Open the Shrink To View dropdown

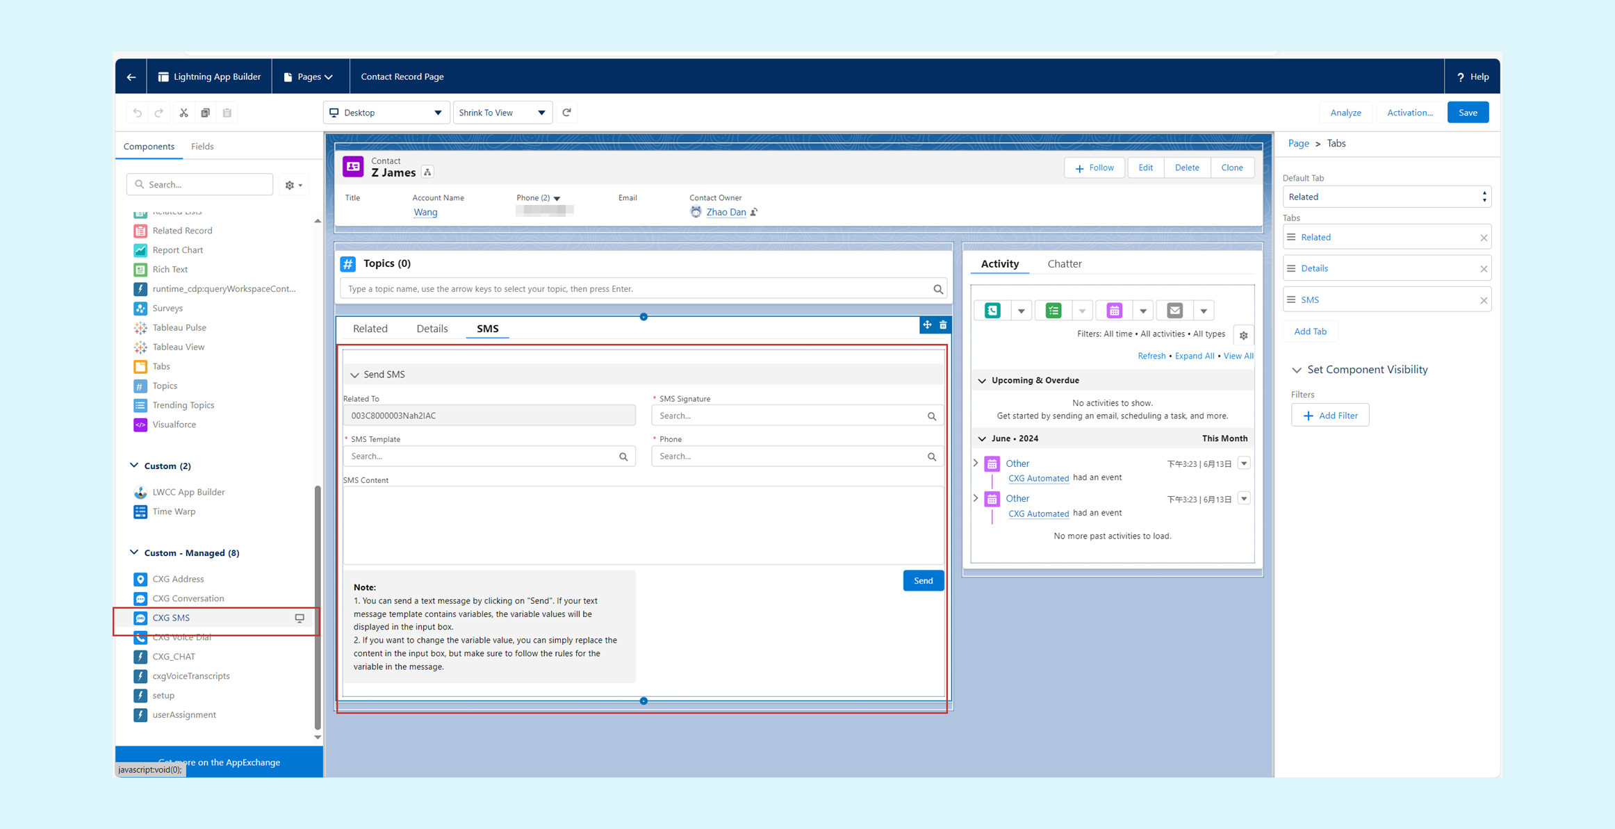coord(502,113)
